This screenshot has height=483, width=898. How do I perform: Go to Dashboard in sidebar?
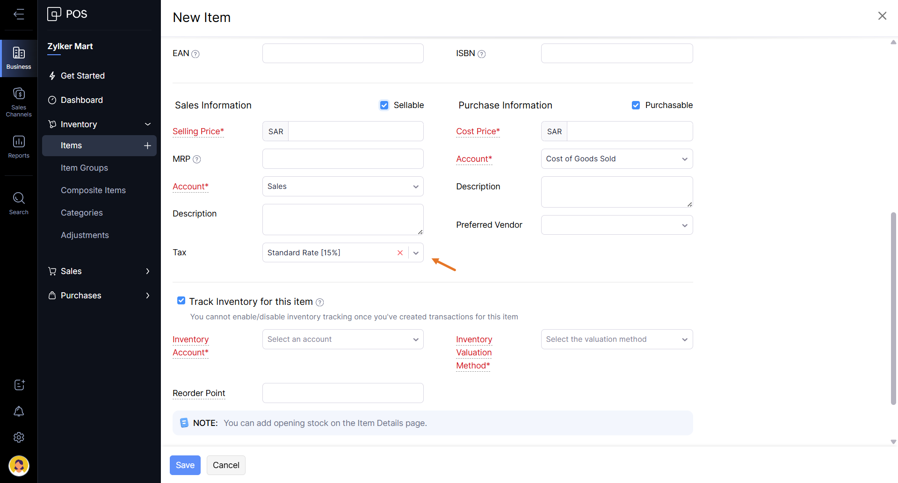(81, 100)
